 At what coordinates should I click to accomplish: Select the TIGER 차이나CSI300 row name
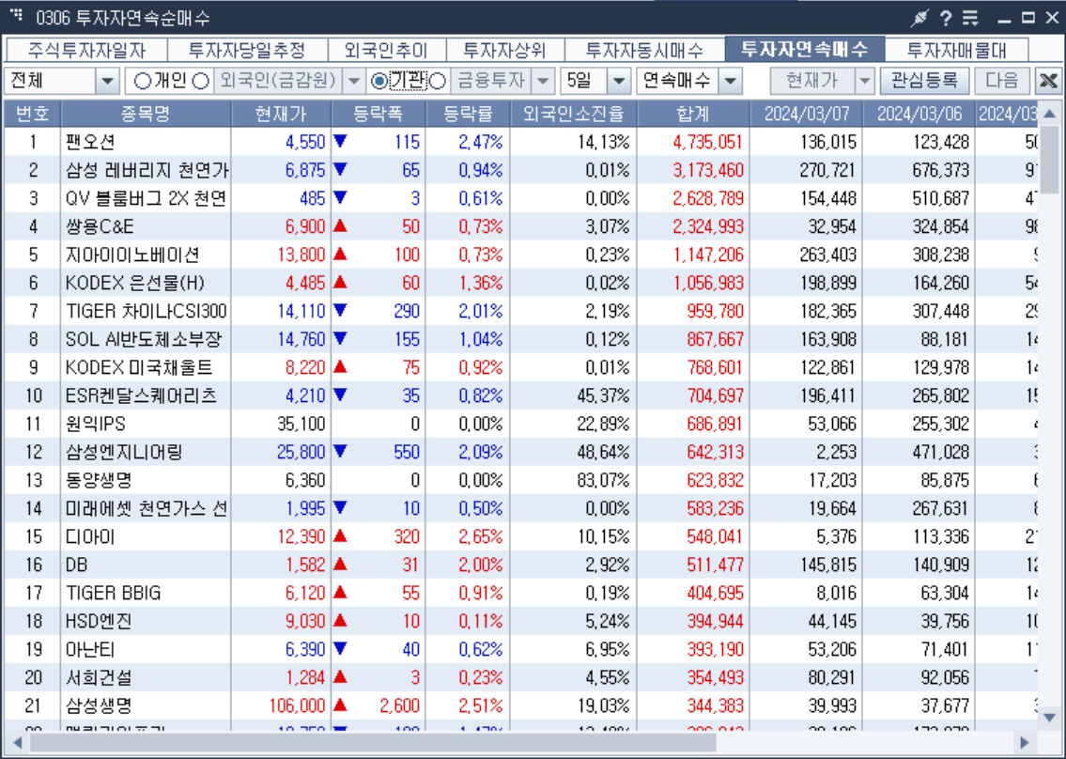[147, 311]
